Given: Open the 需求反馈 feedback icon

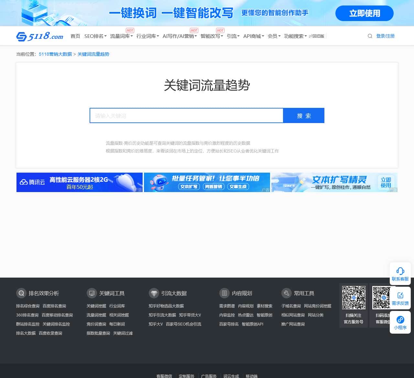Looking at the screenshot, I should pos(400,295).
